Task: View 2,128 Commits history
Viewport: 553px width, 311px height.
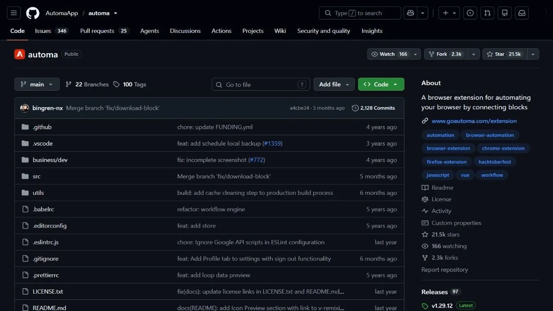Action: click(373, 108)
